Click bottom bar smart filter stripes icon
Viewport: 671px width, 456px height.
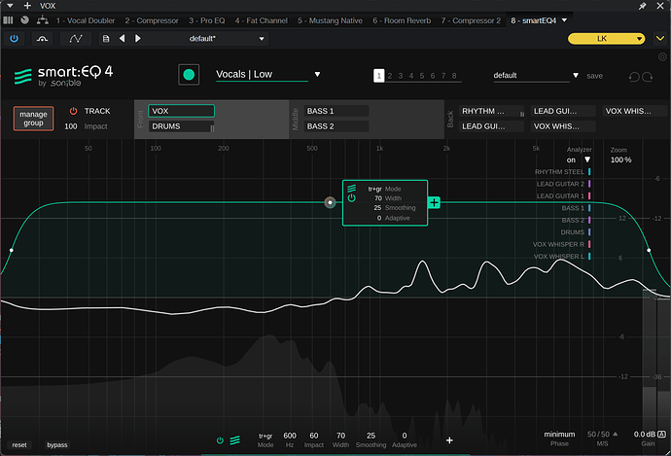235,440
